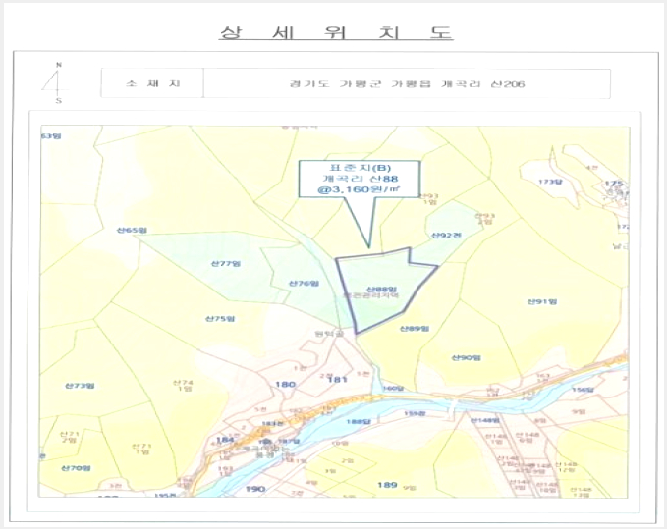Click the address field 개곡리 산206
The height and width of the screenshot is (529, 667).
[x=407, y=83]
